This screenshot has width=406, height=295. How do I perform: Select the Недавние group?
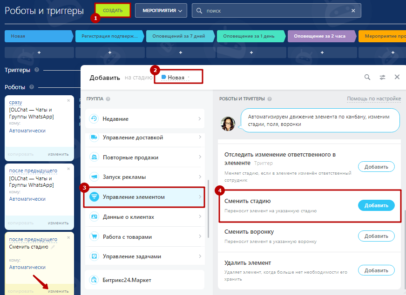tap(145, 119)
